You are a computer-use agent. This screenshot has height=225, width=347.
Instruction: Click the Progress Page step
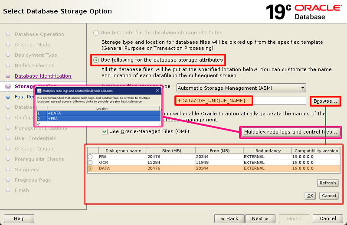click(x=33, y=180)
